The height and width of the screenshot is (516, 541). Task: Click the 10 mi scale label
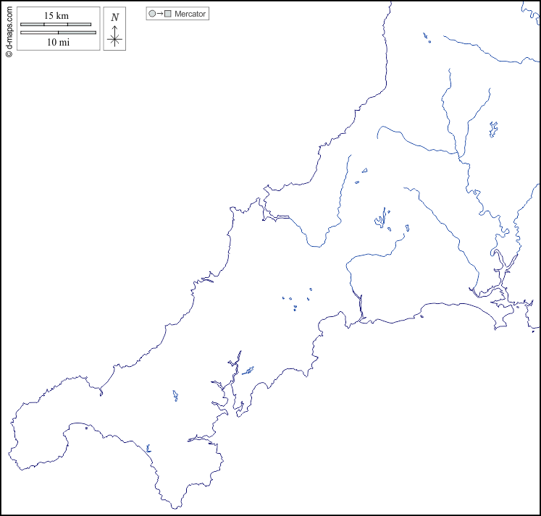pos(58,42)
